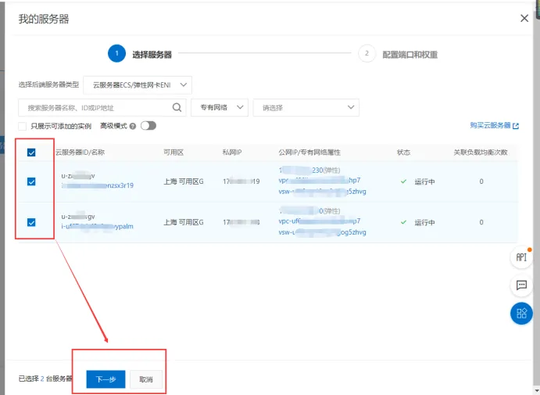The width and height of the screenshot is (540, 395).
Task: Click the 选择服务器 step label
Action: [152, 55]
